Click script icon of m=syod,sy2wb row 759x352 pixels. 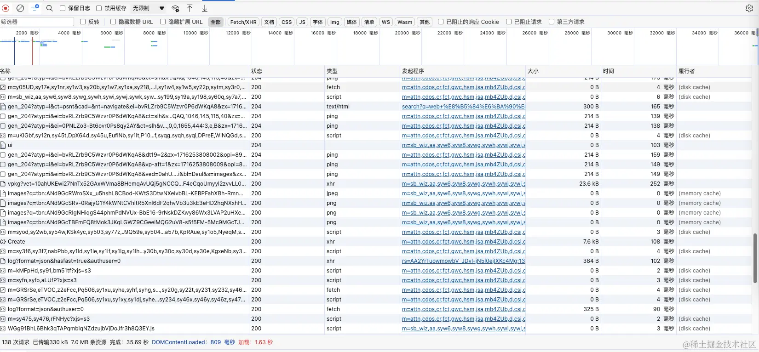pyautogui.click(x=3, y=232)
